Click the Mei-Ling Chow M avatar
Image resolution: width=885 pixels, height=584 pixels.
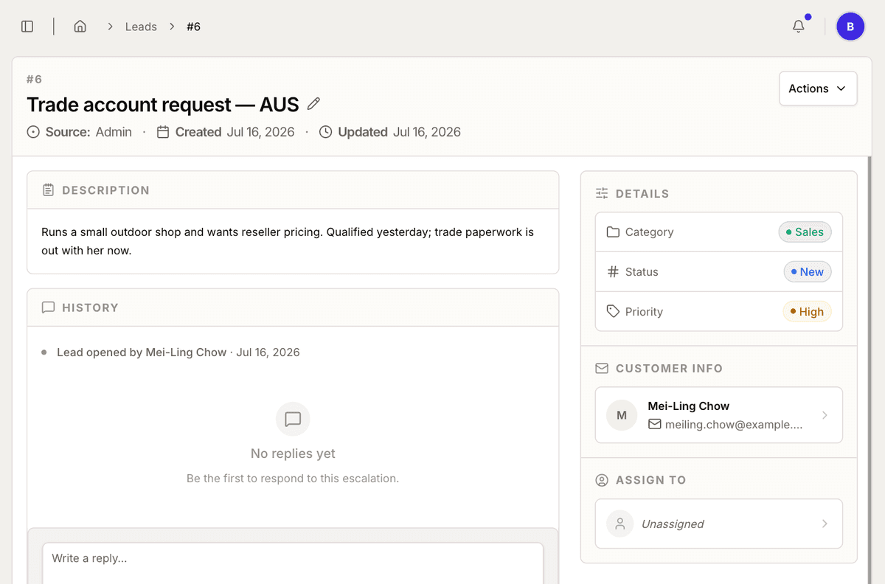click(622, 415)
